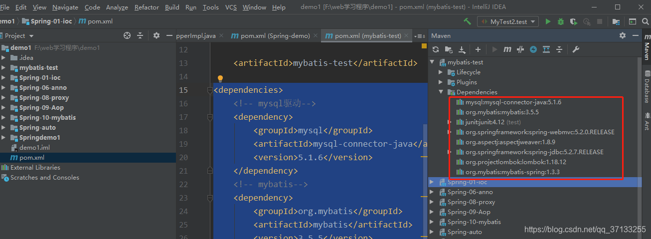
Task: Expand mybatis-test module in Project tree
Action: point(4,67)
